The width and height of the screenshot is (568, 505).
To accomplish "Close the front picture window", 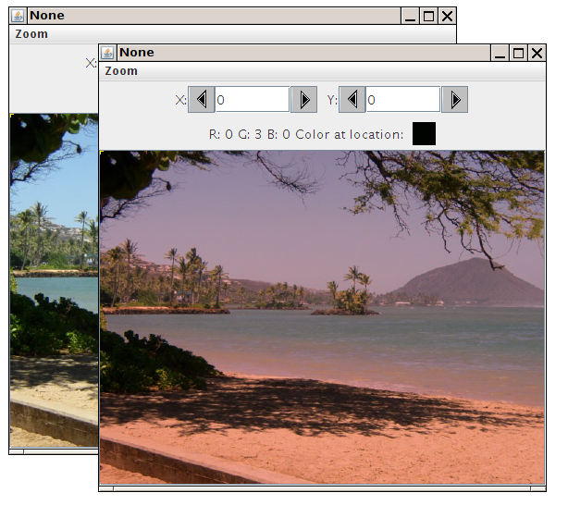I will pos(537,54).
